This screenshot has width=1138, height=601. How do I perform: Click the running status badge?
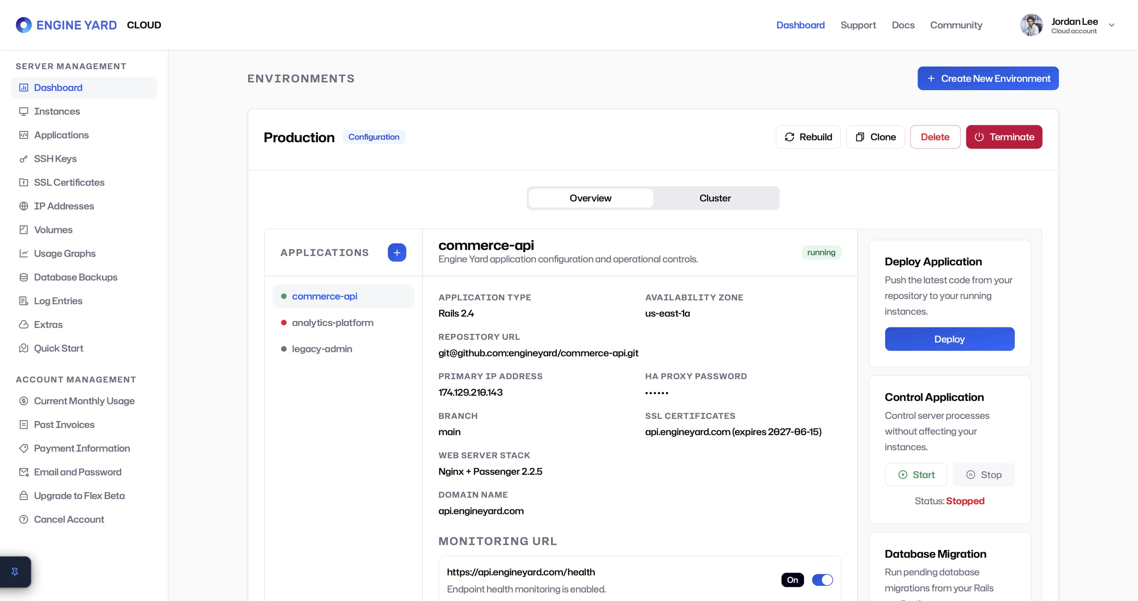[821, 252]
